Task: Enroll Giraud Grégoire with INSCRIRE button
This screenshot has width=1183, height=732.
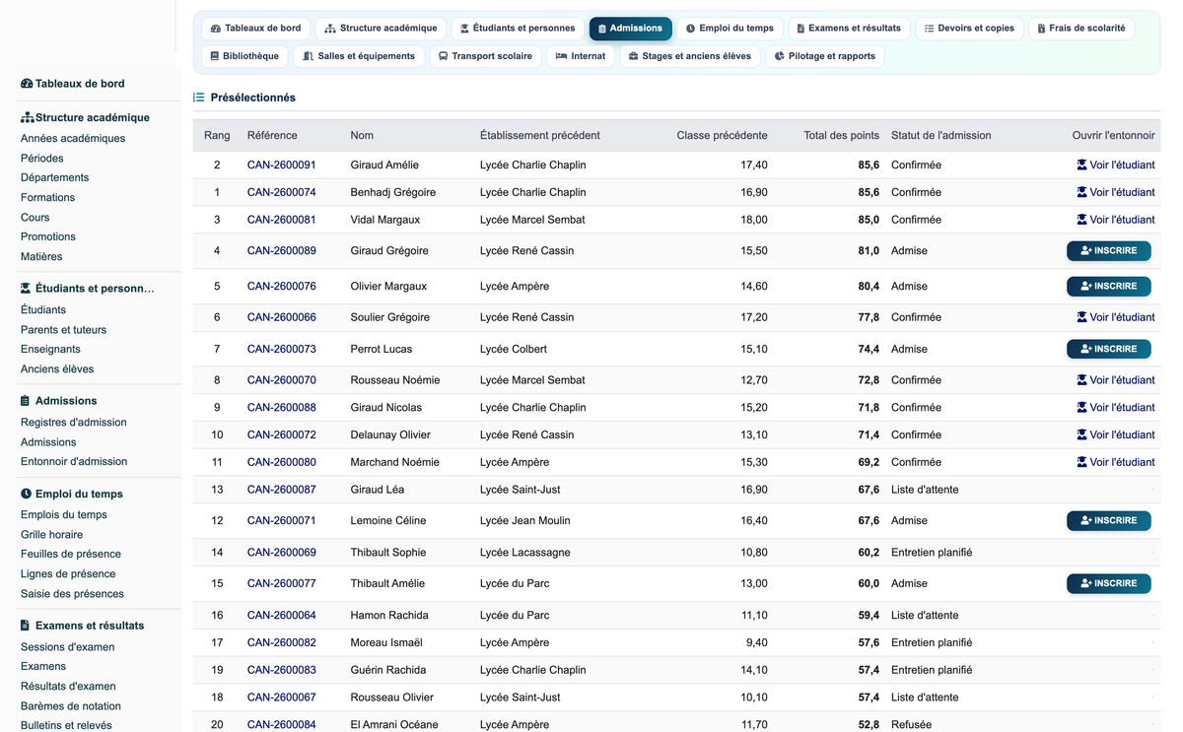Action: click(1108, 251)
